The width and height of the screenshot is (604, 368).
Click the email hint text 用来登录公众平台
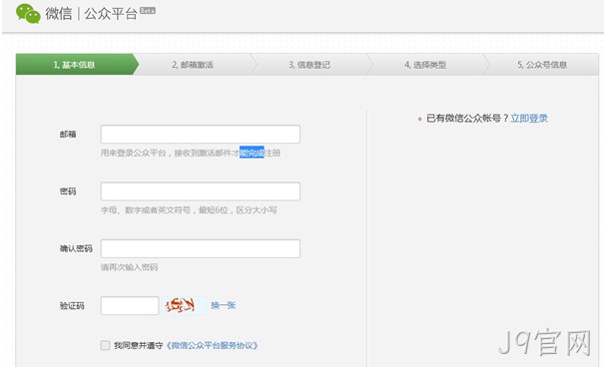pyautogui.click(x=134, y=153)
